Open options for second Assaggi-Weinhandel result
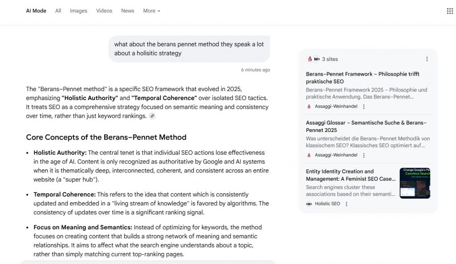This screenshot has height=264, width=456. coord(364,155)
